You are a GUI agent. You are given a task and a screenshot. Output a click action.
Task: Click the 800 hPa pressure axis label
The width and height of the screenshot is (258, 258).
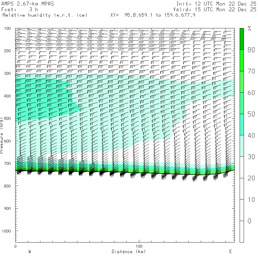point(7,186)
